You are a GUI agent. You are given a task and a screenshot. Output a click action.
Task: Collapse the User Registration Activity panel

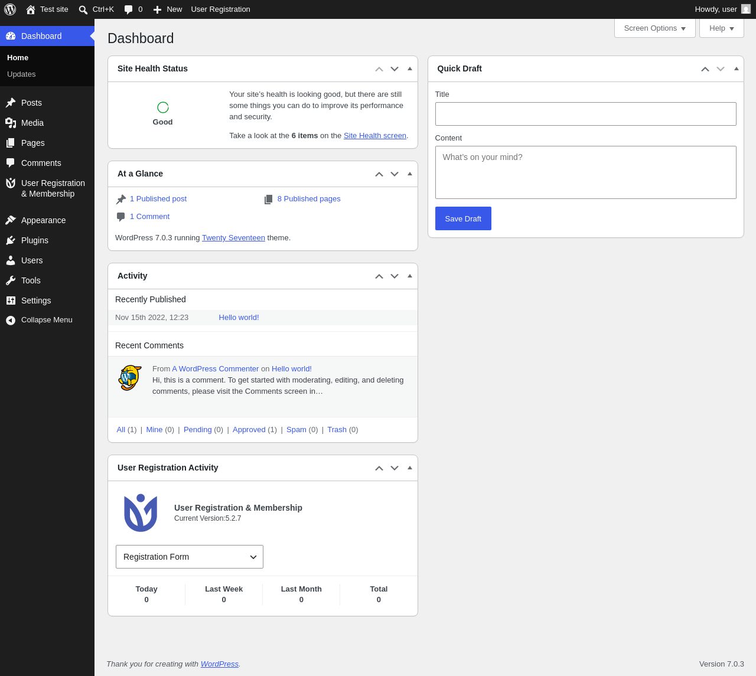410,468
